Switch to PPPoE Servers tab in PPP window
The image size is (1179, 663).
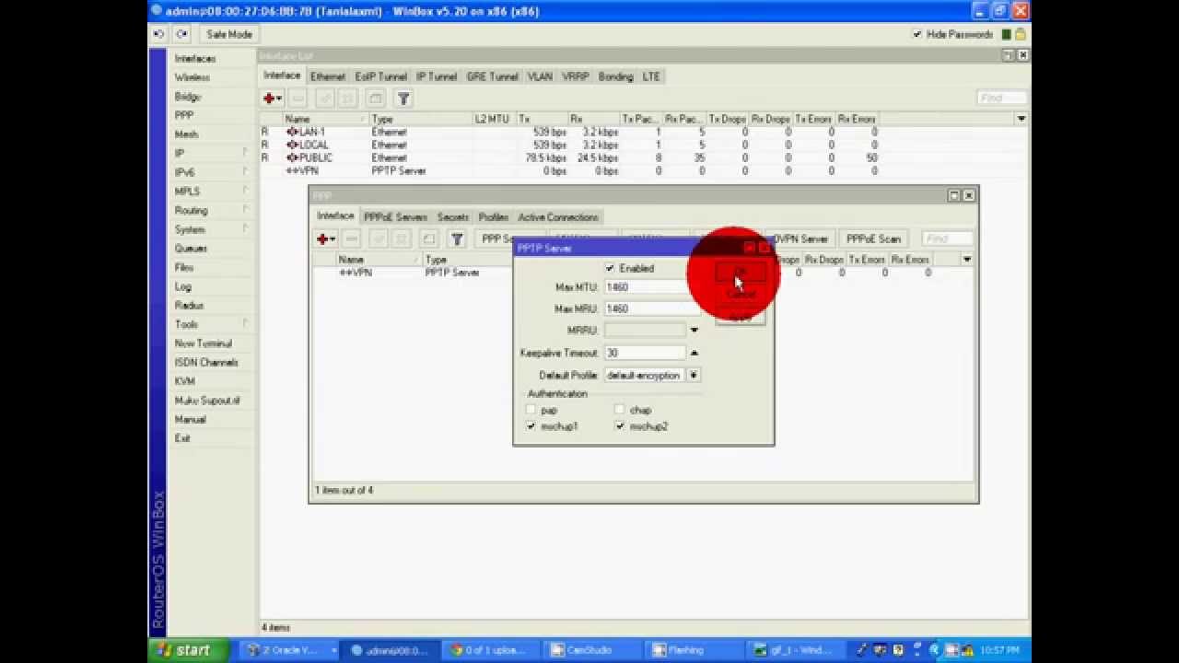click(x=396, y=217)
